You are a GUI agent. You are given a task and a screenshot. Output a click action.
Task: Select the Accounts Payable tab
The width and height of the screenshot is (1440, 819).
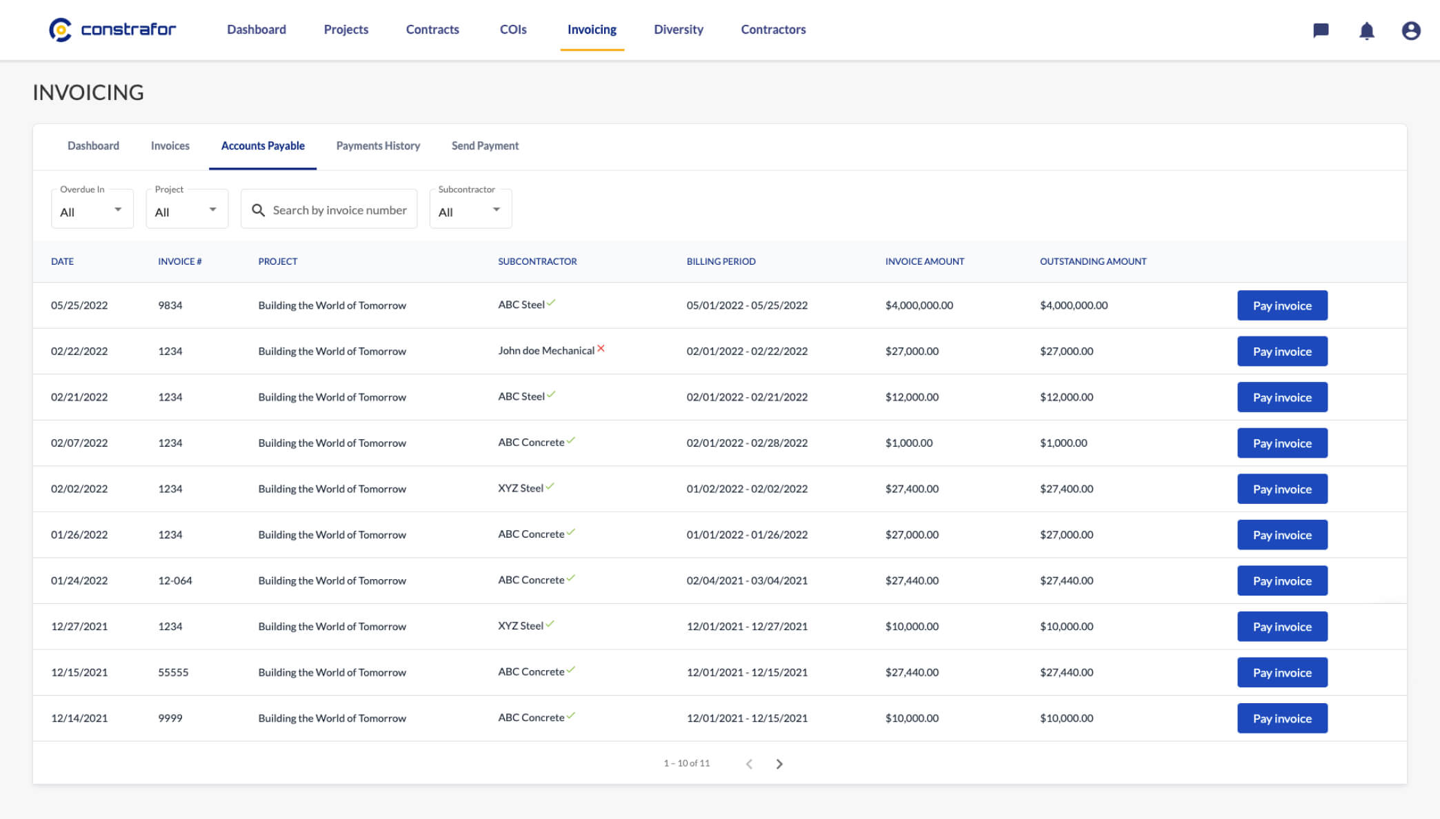tap(263, 146)
